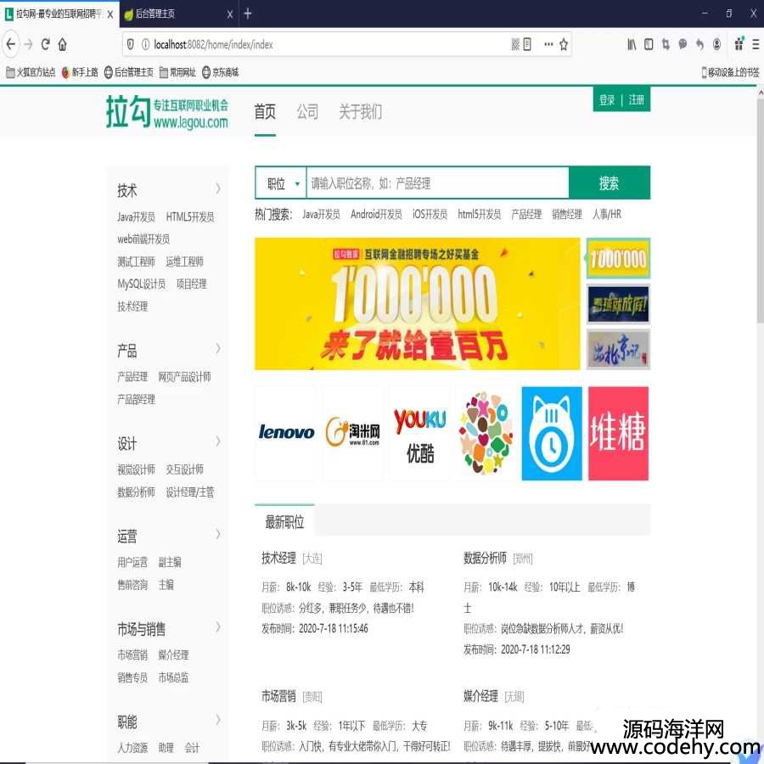
Task: Select the 关于我们 navigation tab
Action: [361, 111]
